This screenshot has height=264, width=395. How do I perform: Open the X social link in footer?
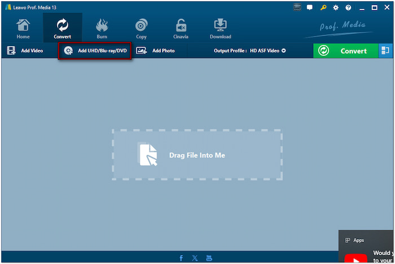pos(195,258)
